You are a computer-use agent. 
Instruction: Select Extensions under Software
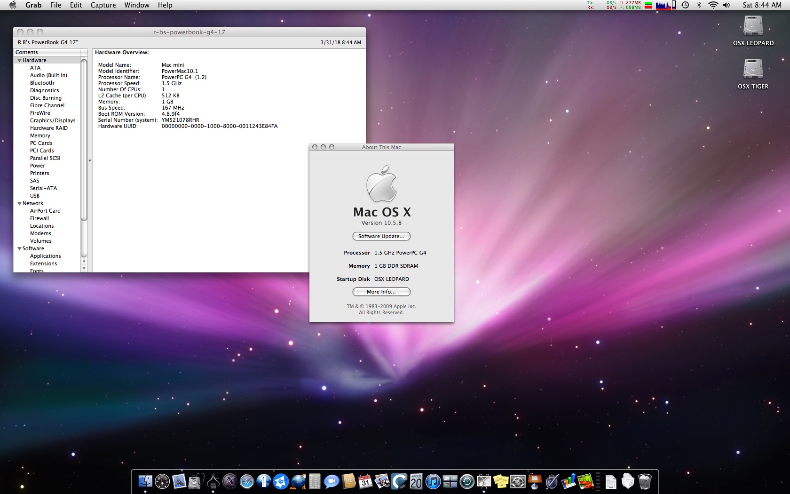(44, 263)
